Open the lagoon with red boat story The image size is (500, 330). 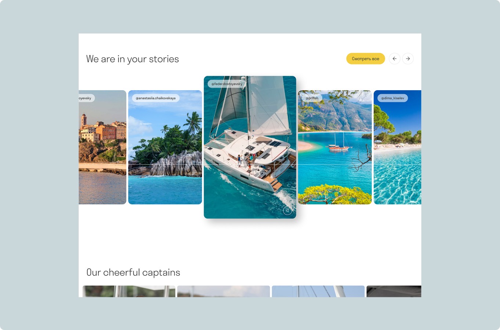(335, 147)
